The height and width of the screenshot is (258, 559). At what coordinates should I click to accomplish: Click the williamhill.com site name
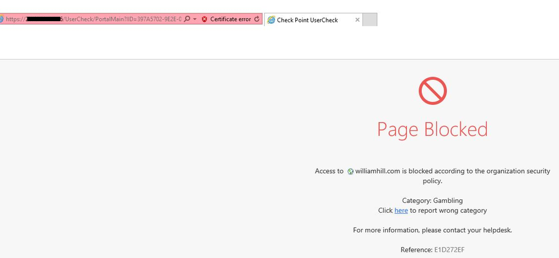(x=378, y=171)
